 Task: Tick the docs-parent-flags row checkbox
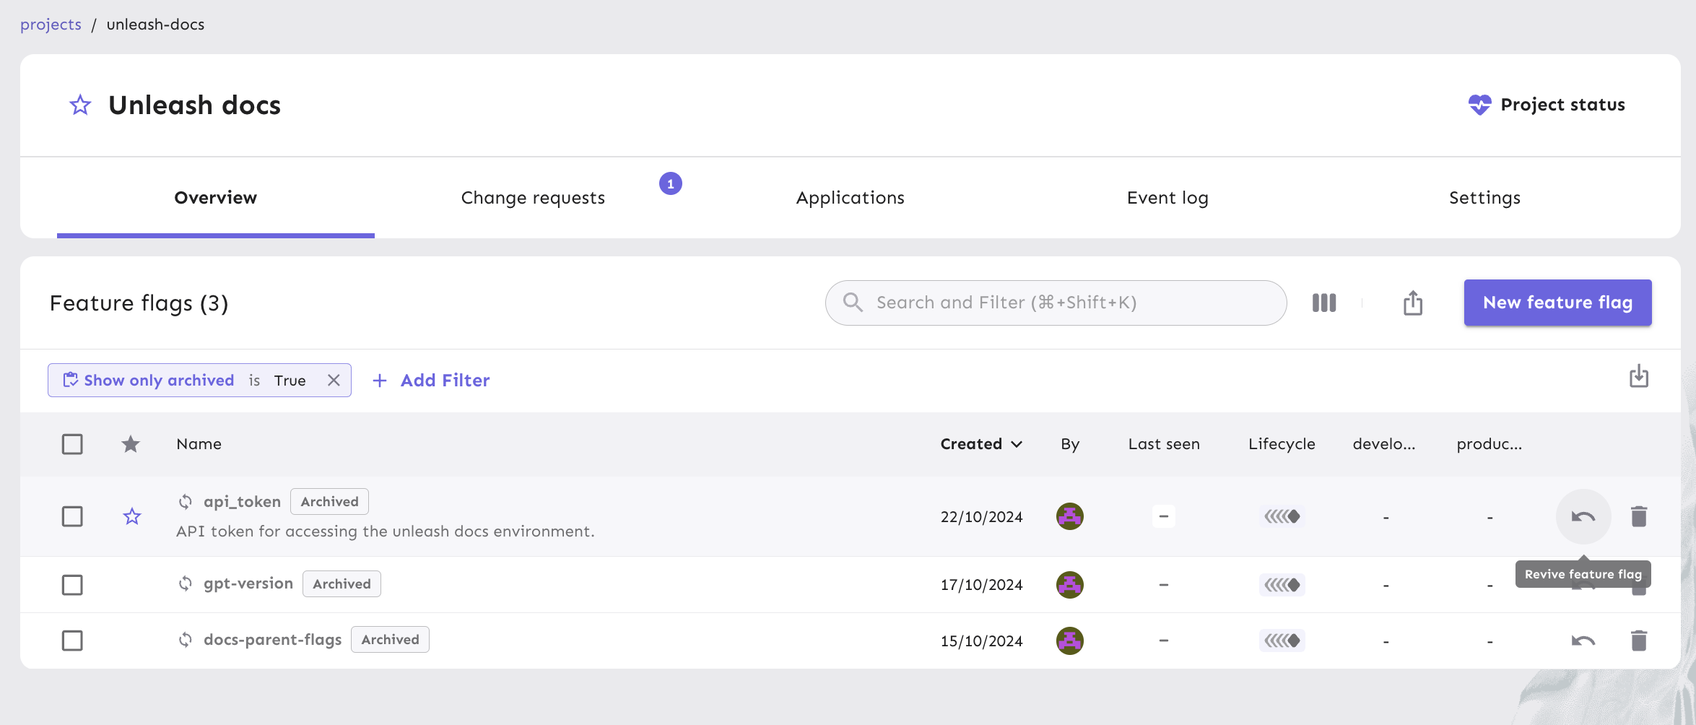72,641
